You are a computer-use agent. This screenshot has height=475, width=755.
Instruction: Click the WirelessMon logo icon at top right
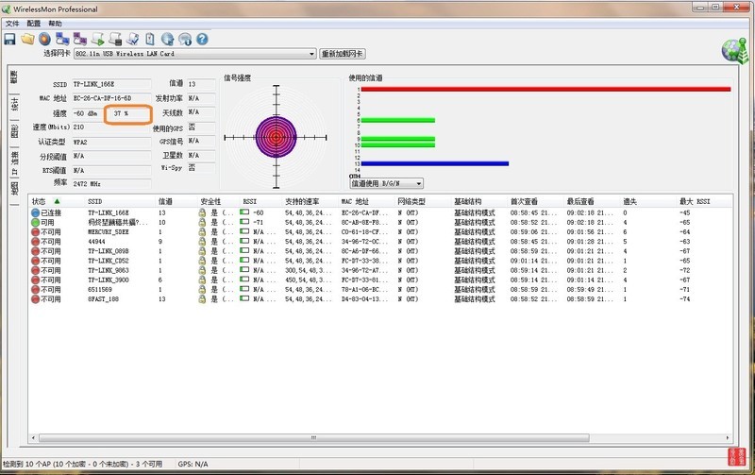[730, 48]
